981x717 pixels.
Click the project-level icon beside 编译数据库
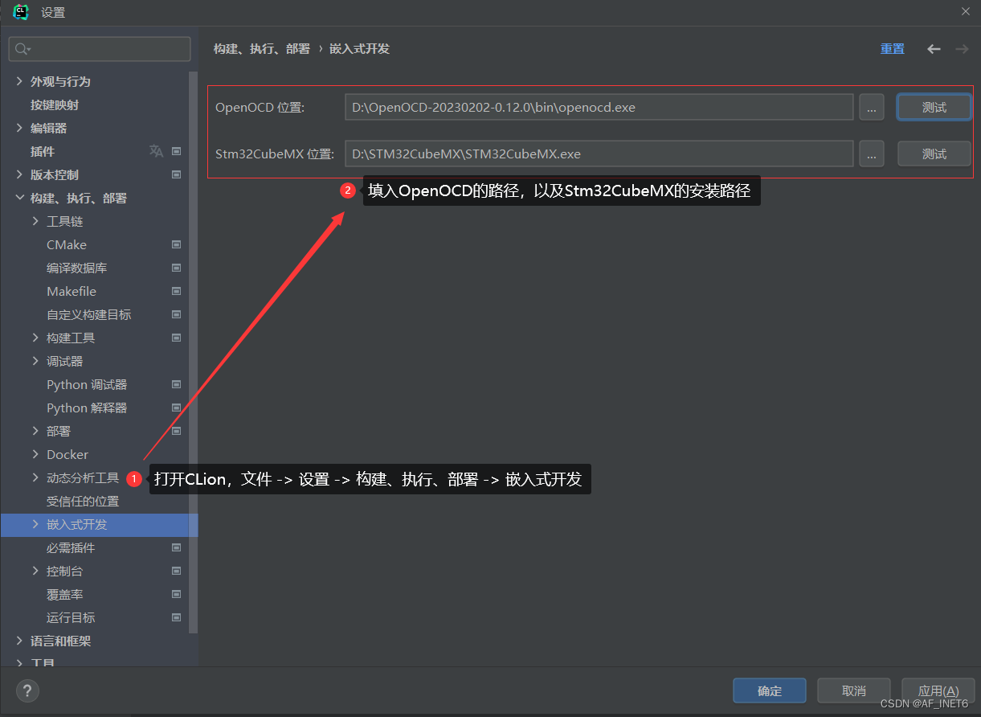tap(177, 268)
